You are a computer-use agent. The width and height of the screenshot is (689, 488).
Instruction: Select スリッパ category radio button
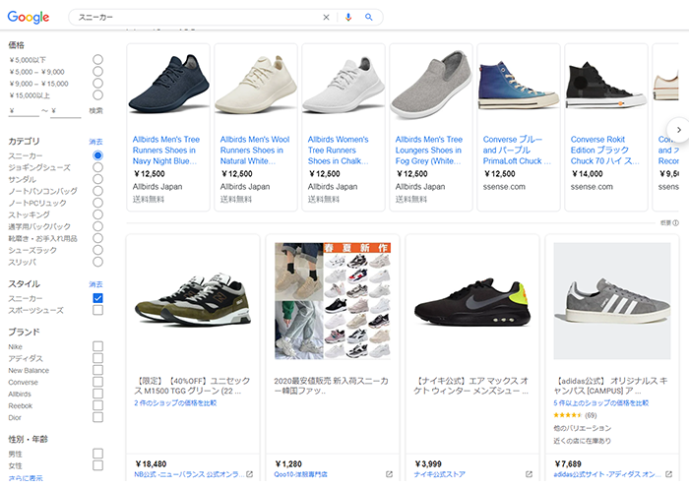point(97,263)
